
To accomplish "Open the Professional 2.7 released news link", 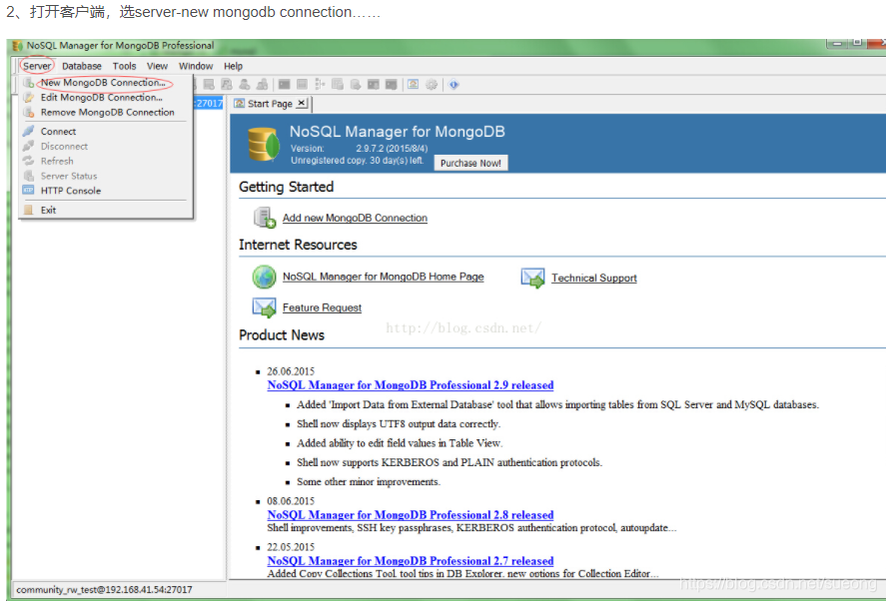I will pos(411,561).
